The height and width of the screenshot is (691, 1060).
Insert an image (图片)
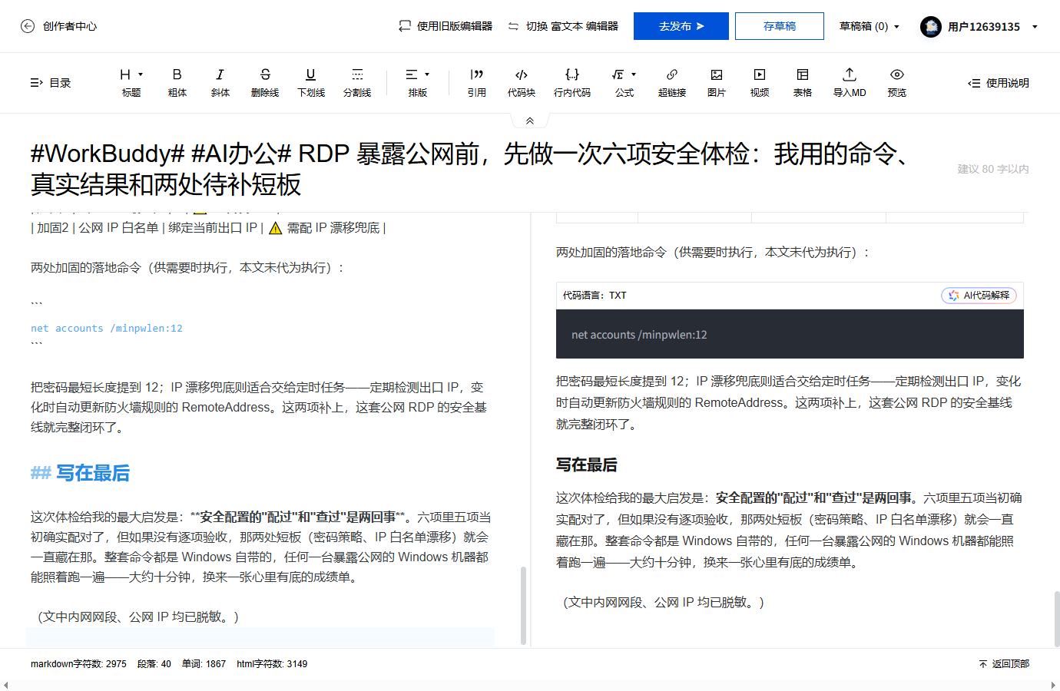[x=717, y=82]
